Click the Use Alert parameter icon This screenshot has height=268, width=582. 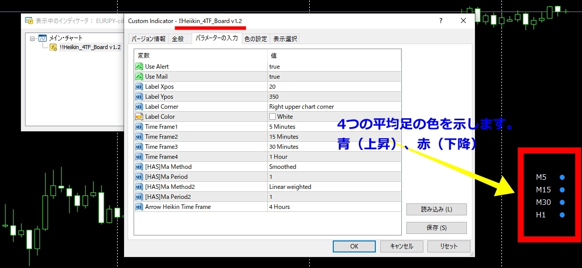139,67
